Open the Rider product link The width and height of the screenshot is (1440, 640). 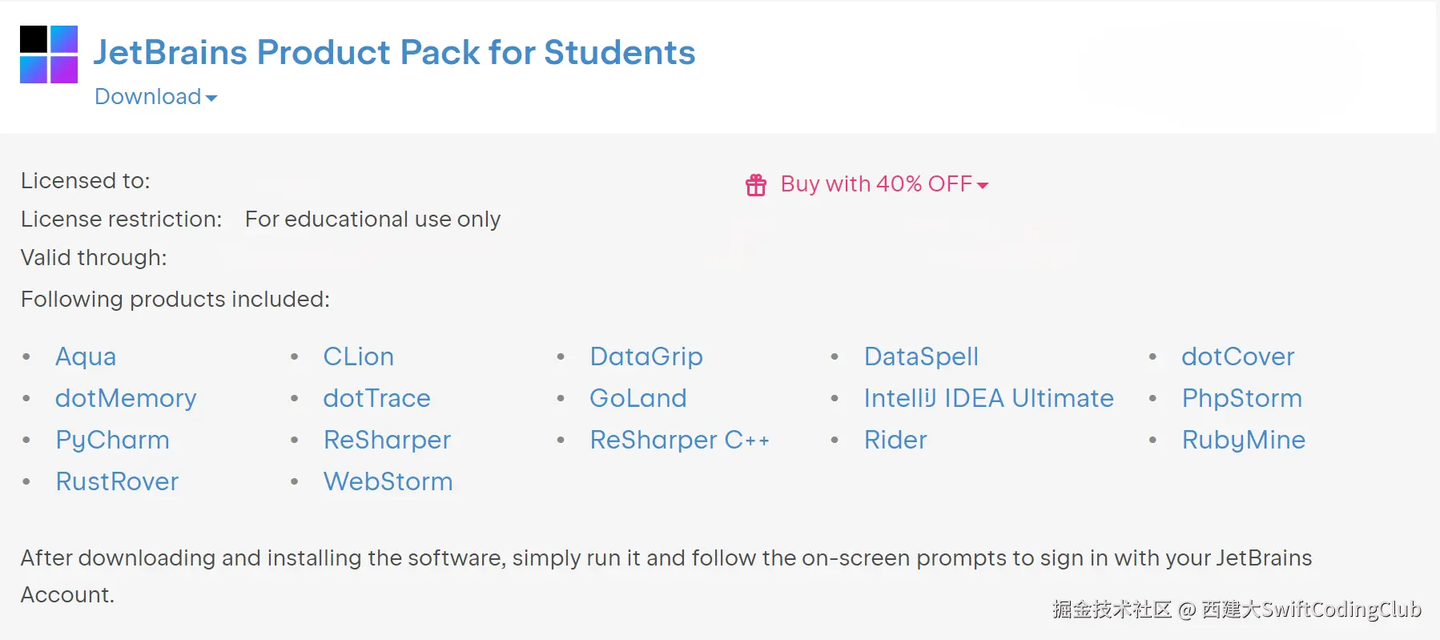(895, 440)
